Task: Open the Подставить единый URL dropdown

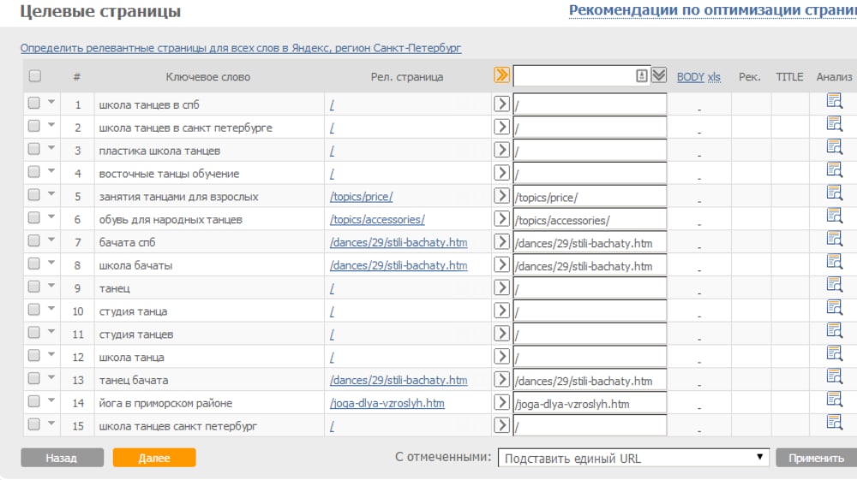Action: tap(632, 458)
